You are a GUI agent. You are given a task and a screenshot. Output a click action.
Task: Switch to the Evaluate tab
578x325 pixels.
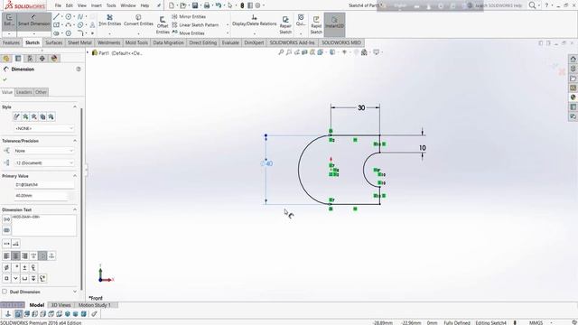230,42
